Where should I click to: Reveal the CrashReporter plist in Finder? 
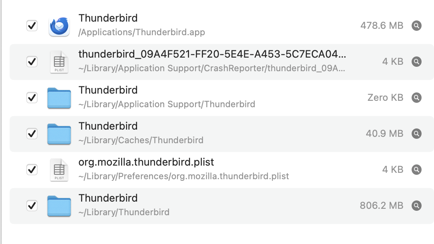point(416,62)
